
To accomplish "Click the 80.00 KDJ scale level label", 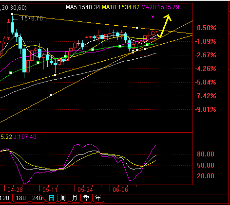I will click(206, 154).
